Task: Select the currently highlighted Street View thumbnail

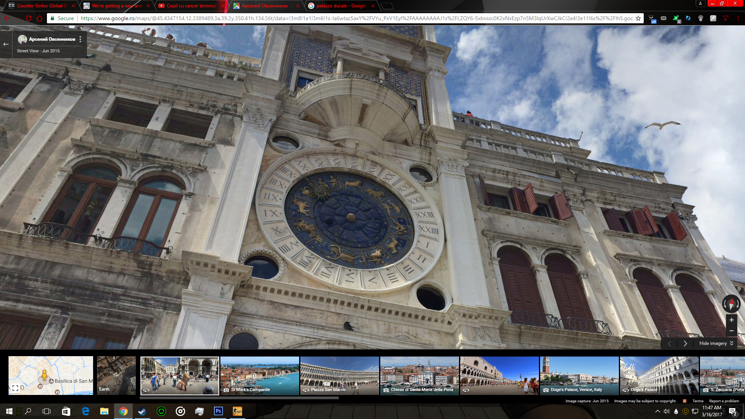Action: pos(180,376)
